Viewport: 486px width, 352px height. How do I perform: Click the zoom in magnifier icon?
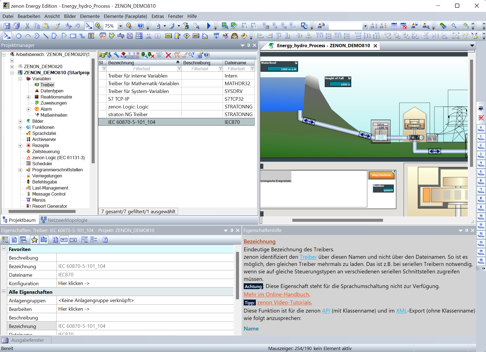pyautogui.click(x=98, y=26)
